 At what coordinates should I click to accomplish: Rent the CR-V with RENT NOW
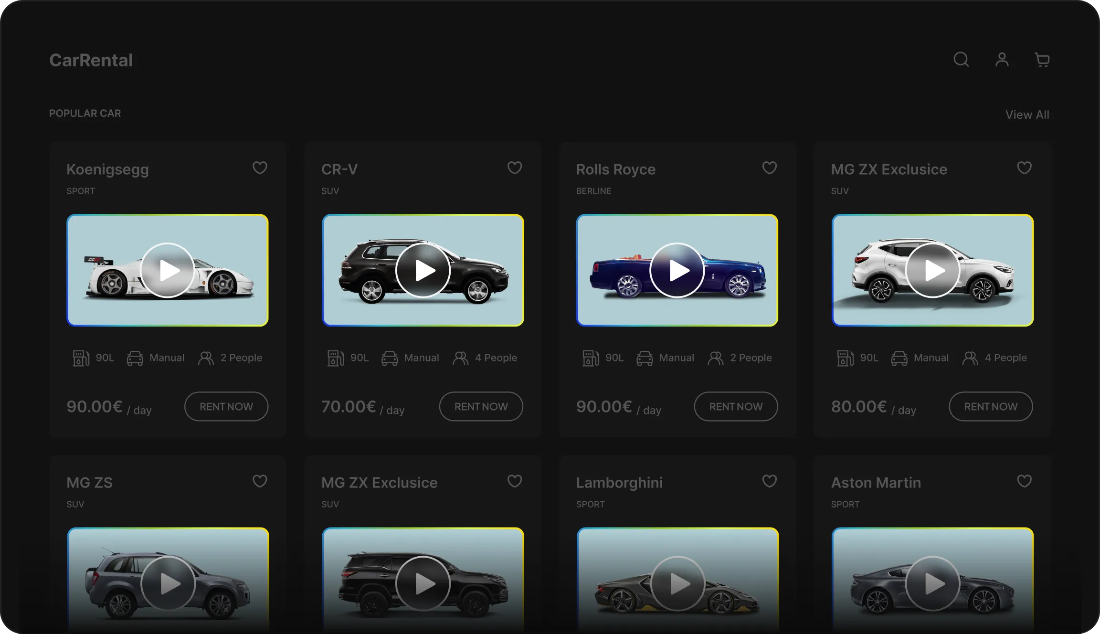click(x=481, y=406)
